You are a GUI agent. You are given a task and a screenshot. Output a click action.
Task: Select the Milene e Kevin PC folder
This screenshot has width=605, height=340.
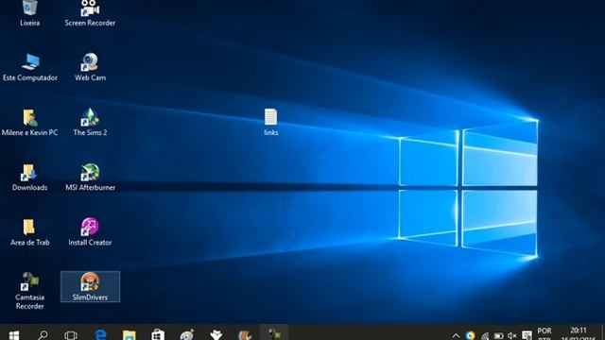(x=29, y=122)
